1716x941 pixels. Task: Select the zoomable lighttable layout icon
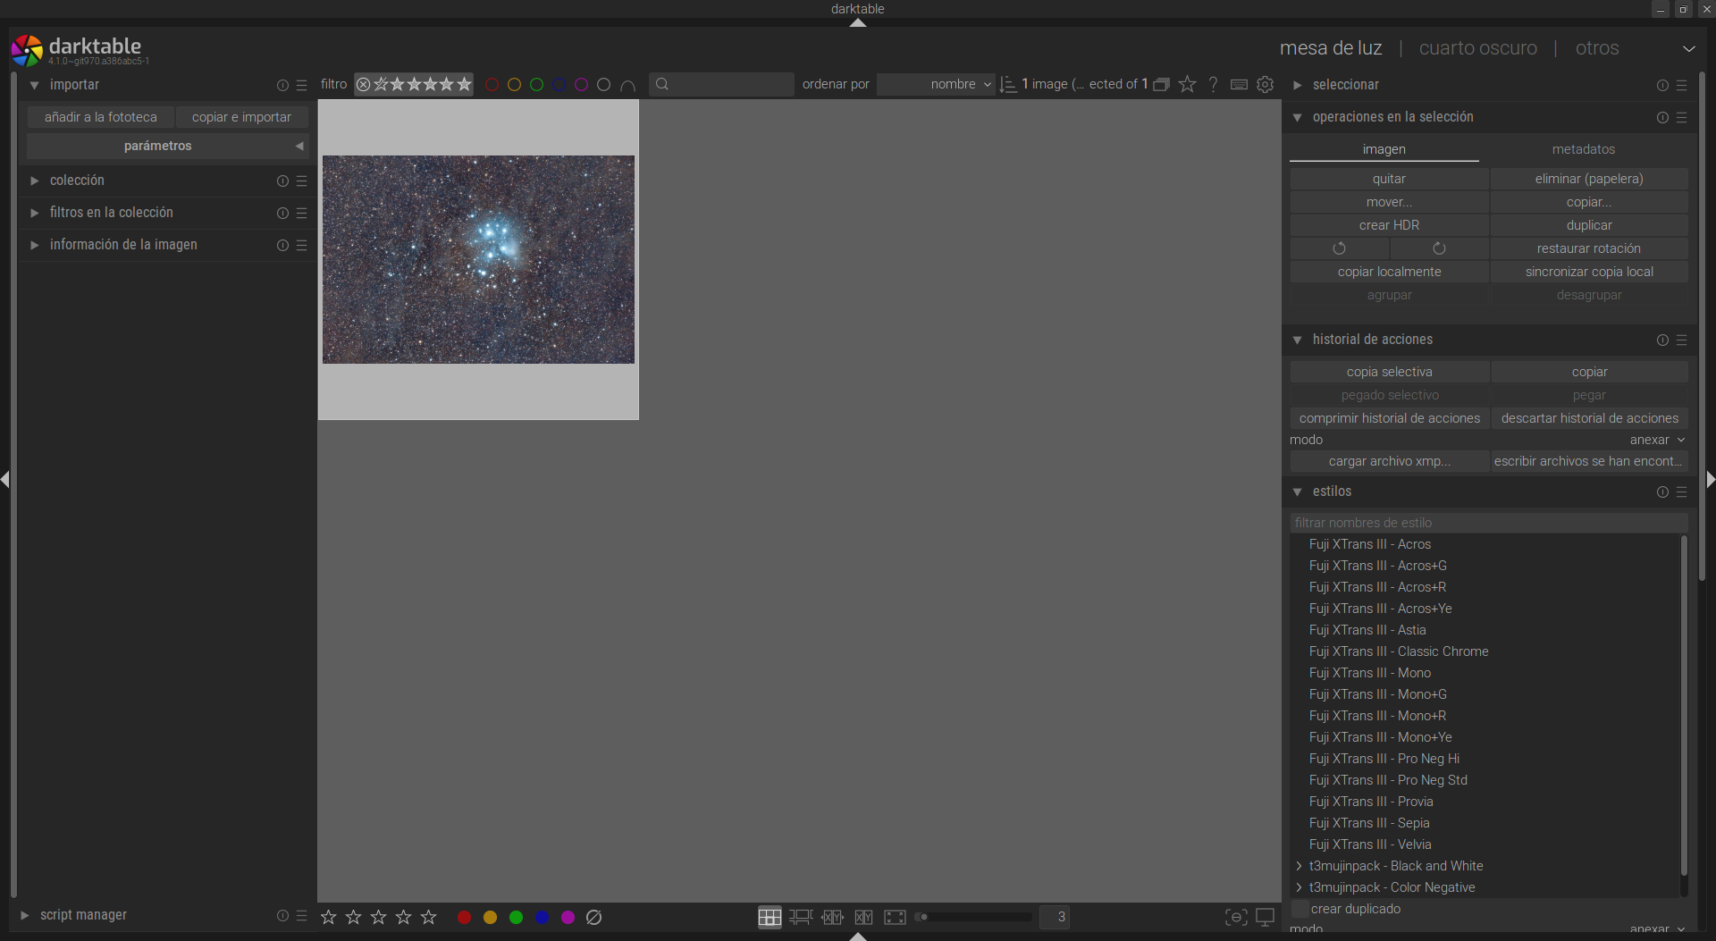click(801, 917)
